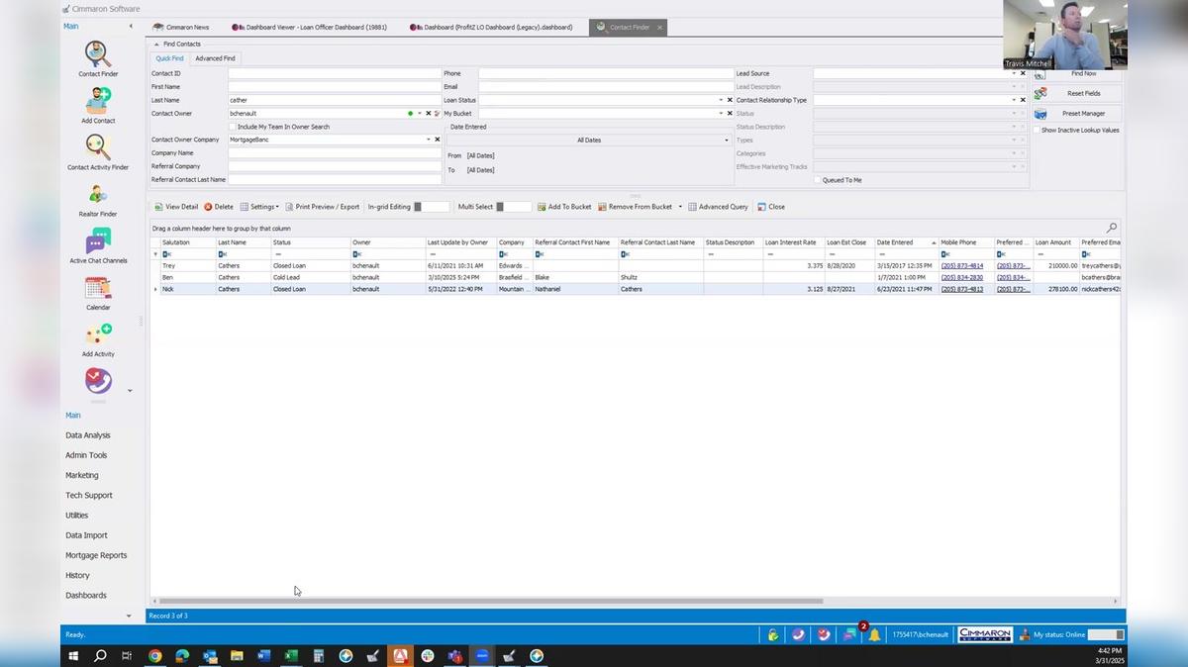The height and width of the screenshot is (667, 1188).
Task: Click the Close toolbar button
Action: coord(771,207)
